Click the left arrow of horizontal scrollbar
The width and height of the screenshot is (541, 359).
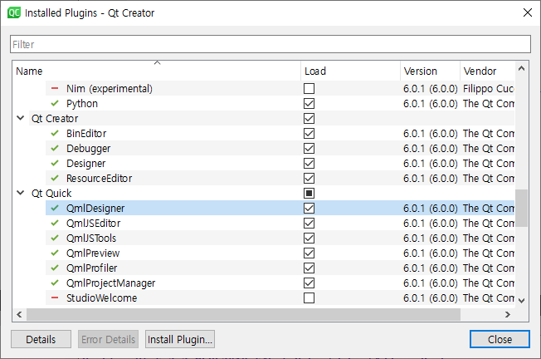click(x=19, y=314)
